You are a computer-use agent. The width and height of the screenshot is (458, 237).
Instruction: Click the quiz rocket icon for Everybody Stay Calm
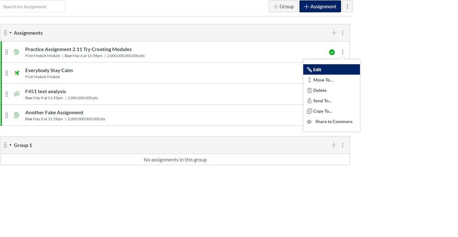[17, 73]
